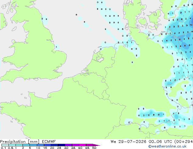
Task: Click the 0.1–0.5 mm palest legend swatch
Action: 5,145
